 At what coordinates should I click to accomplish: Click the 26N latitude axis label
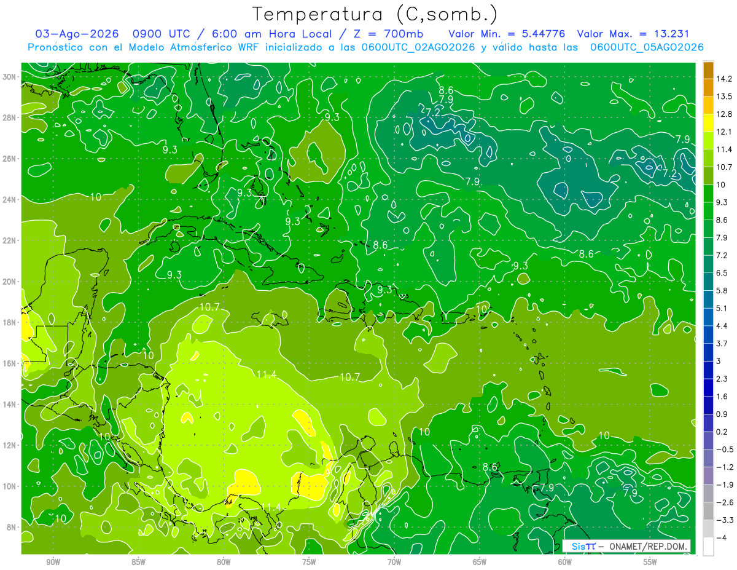coord(10,158)
